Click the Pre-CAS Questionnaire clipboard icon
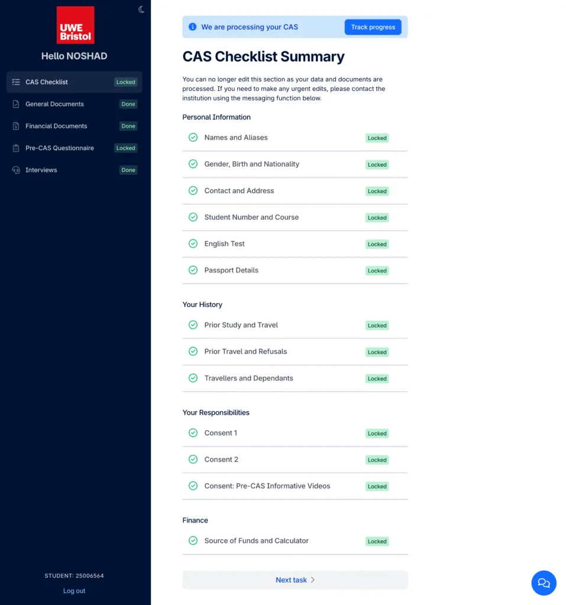The height and width of the screenshot is (605, 566). (16, 148)
